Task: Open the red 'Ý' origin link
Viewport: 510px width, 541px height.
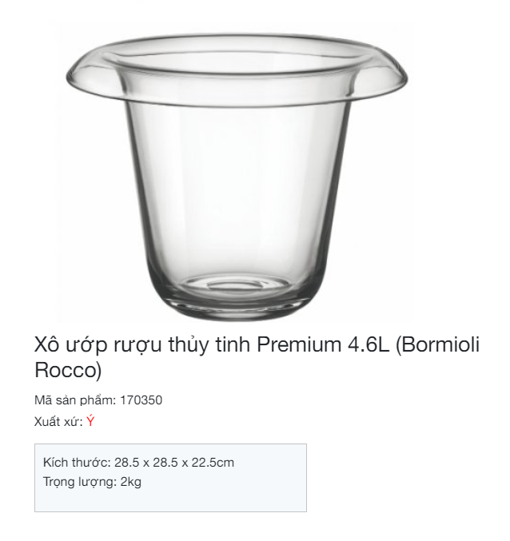Action: click(x=90, y=422)
